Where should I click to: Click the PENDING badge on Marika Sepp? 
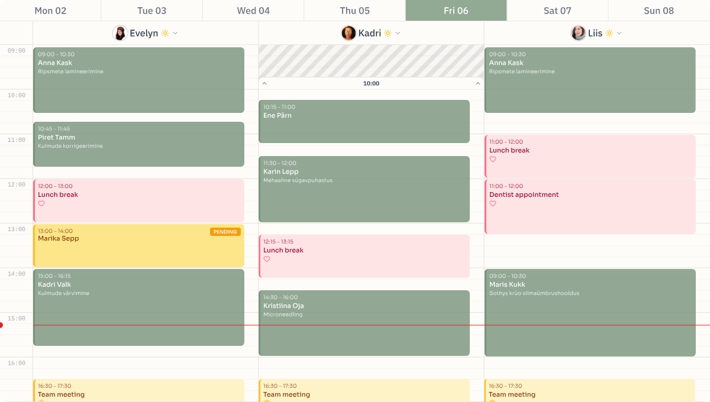coord(225,232)
